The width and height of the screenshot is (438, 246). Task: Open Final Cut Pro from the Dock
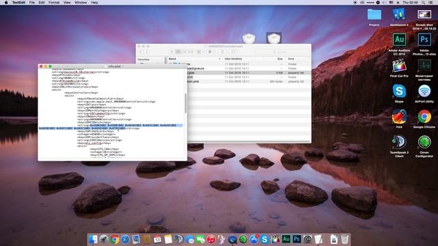click(275, 239)
